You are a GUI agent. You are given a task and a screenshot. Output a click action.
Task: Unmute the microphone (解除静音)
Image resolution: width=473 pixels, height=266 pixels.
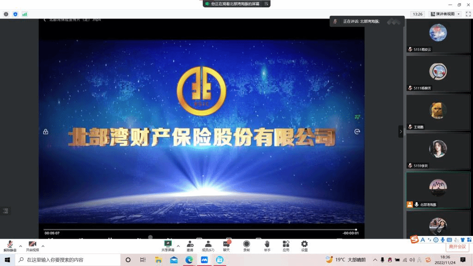(10, 245)
